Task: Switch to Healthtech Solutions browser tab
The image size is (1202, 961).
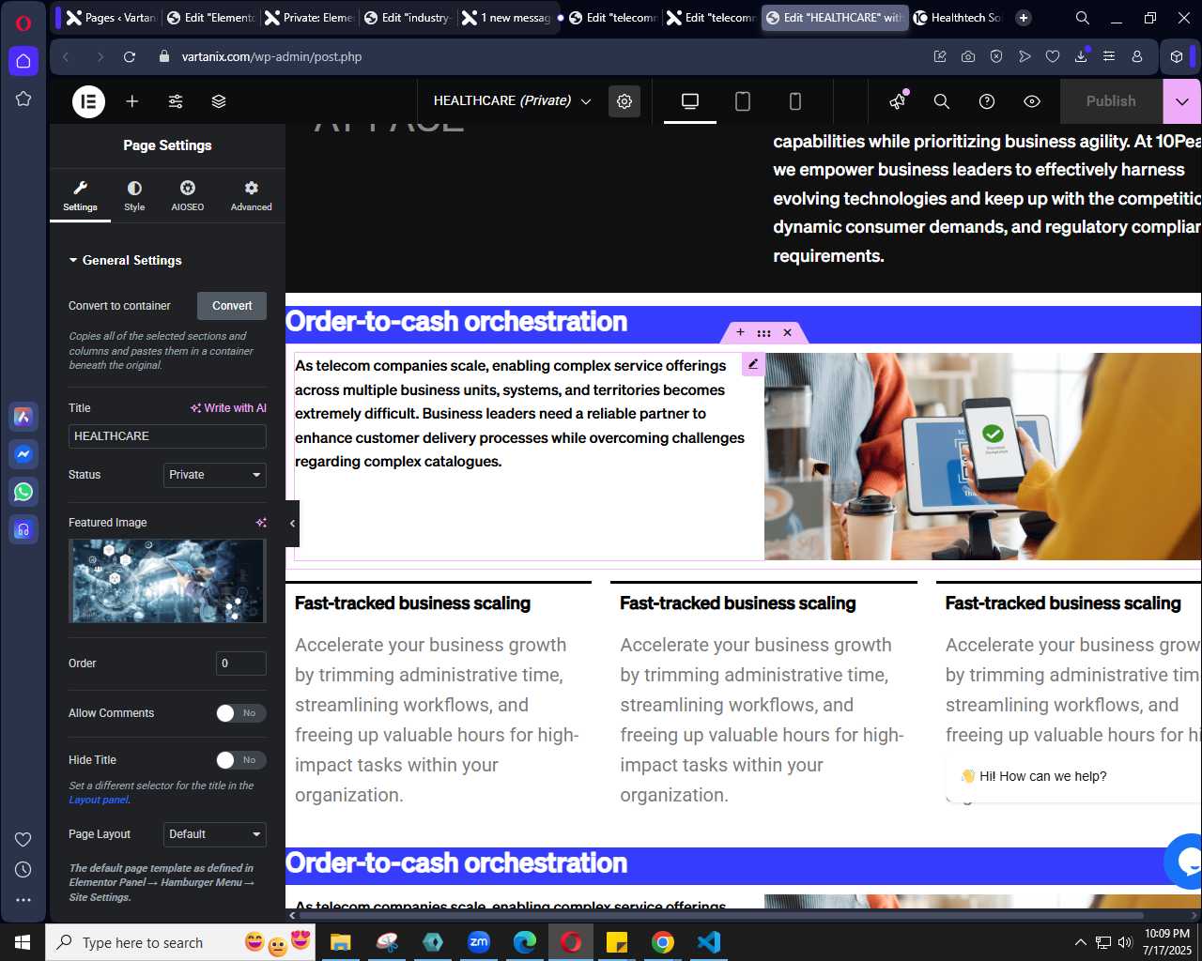Action: 958,18
